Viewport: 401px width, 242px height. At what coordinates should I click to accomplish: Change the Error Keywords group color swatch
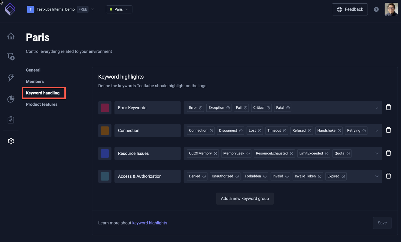[x=105, y=107]
